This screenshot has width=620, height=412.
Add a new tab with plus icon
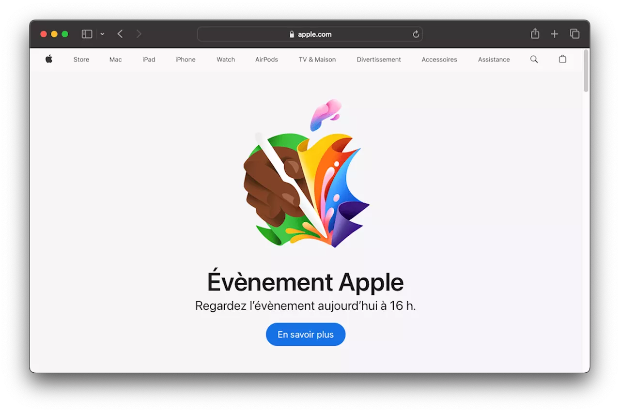[x=555, y=34]
